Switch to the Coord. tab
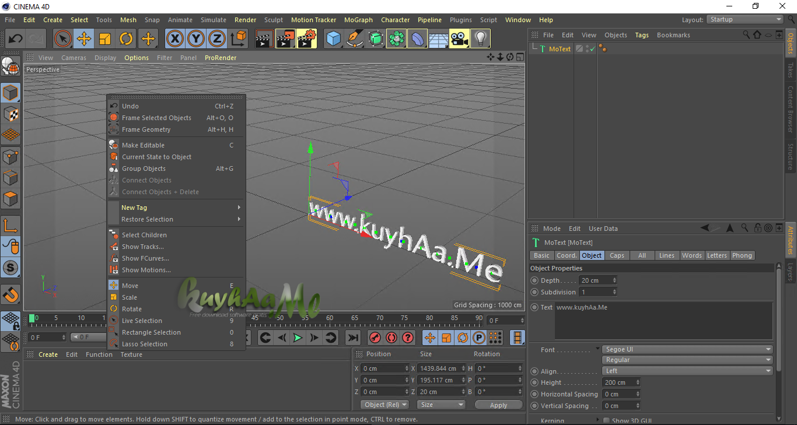Screen dimensions: 797x425 point(566,255)
